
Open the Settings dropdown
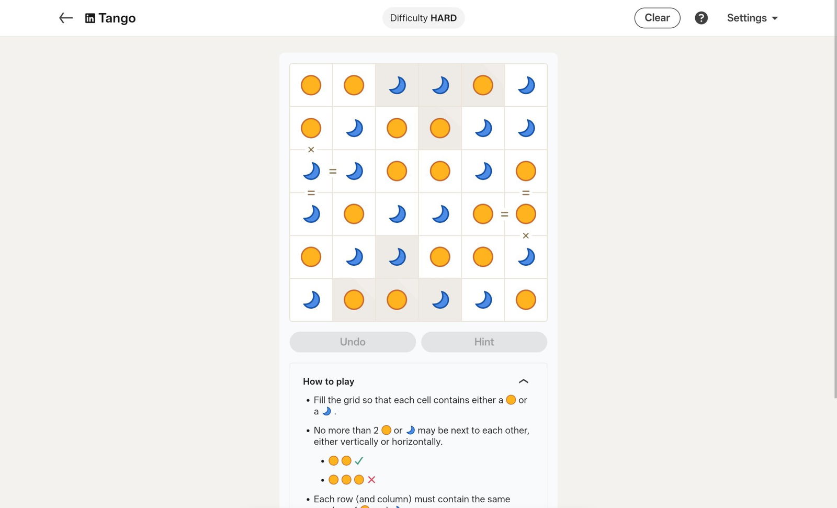[752, 18]
